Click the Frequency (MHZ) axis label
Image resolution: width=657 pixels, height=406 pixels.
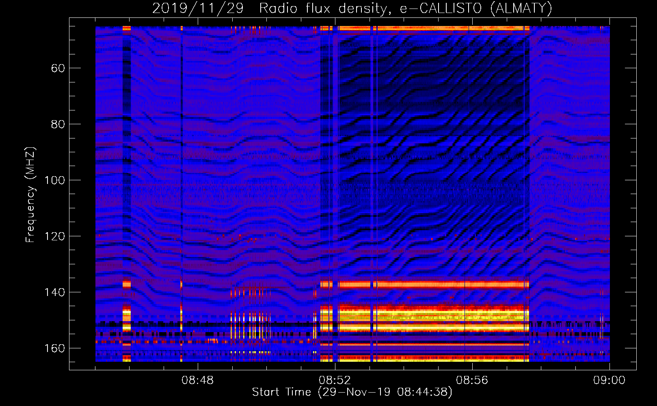pos(30,195)
